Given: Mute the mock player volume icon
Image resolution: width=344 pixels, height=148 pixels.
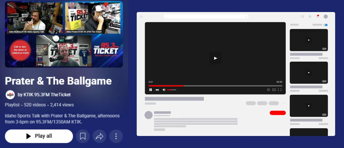Looking at the screenshot, I should 164,90.
